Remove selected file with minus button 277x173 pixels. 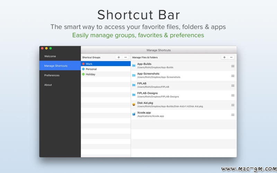click(x=231, y=57)
